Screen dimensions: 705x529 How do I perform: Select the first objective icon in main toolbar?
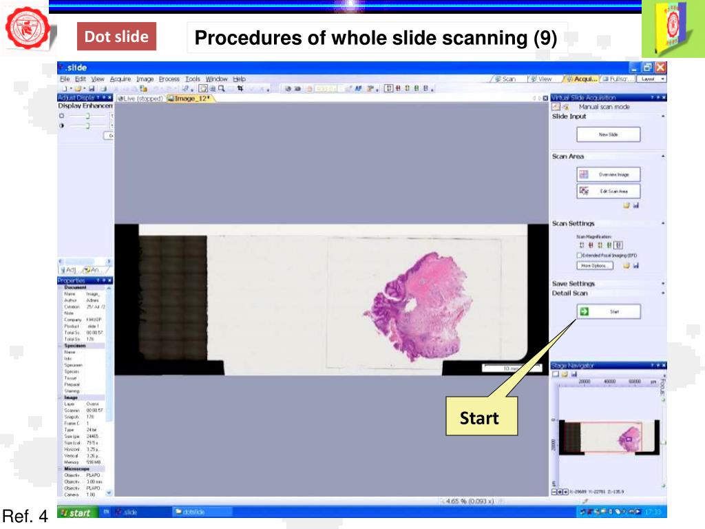tap(390, 89)
